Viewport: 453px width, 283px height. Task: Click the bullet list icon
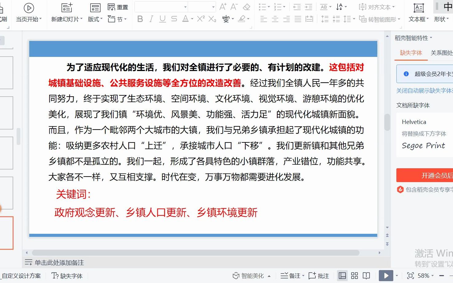pos(262,7)
